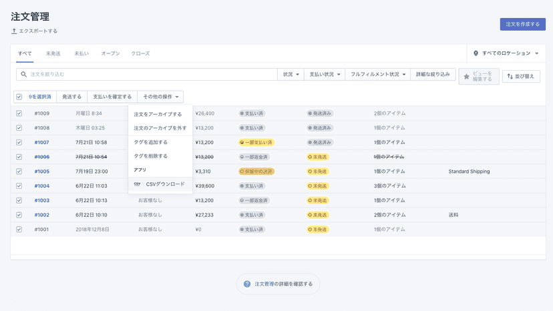
Task: Open order #1005 link
Action: (41, 172)
